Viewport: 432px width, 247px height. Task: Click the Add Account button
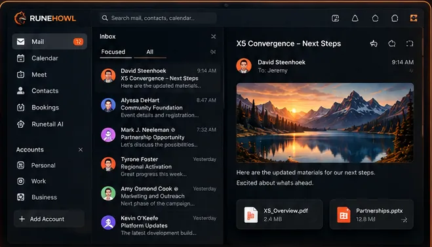(x=49, y=219)
